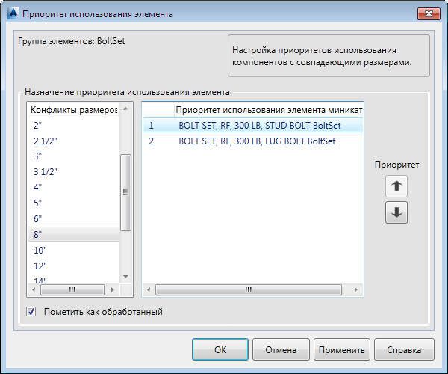
Task: Click size list horizontal scroll right arrow
Action: (x=113, y=290)
